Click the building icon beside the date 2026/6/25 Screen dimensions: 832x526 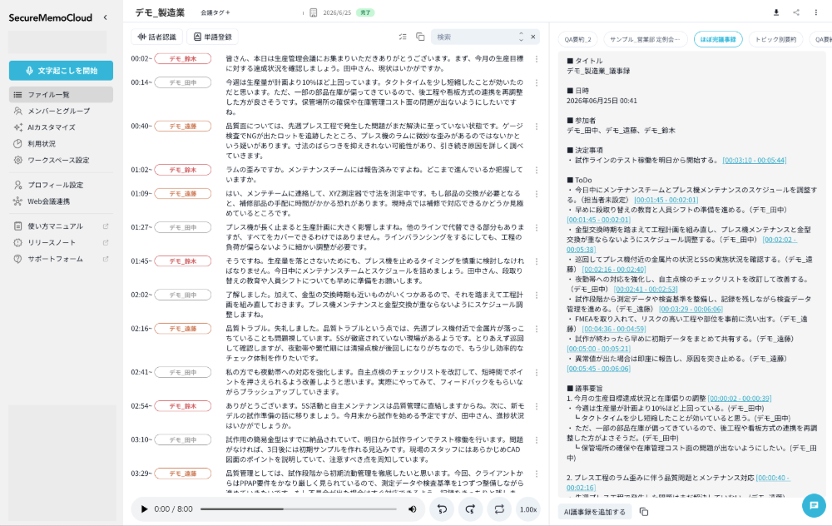tap(313, 12)
